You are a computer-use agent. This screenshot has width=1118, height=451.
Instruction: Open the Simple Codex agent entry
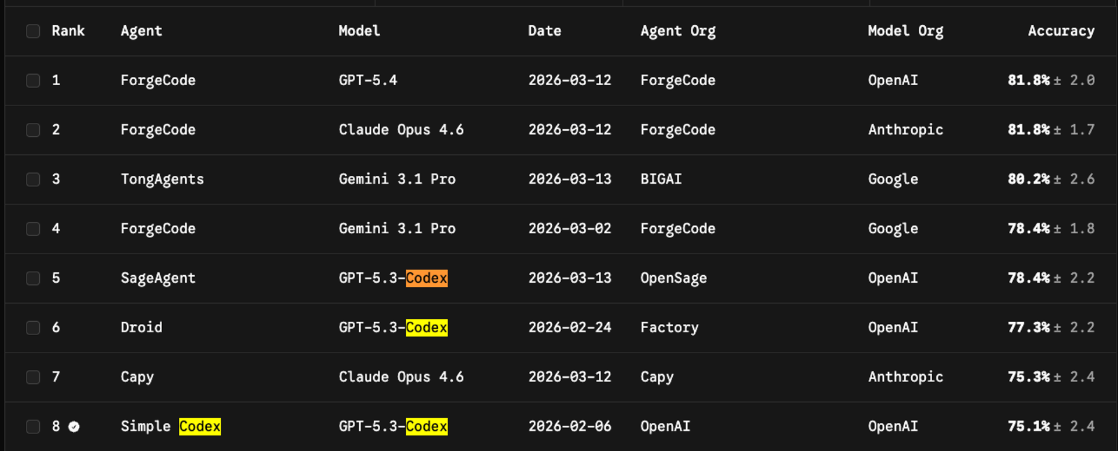170,427
